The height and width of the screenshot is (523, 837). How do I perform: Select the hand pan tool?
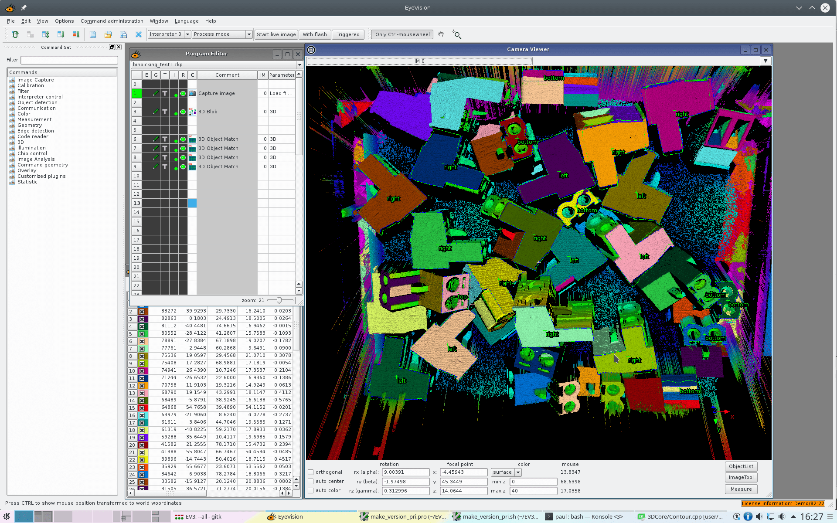441,34
